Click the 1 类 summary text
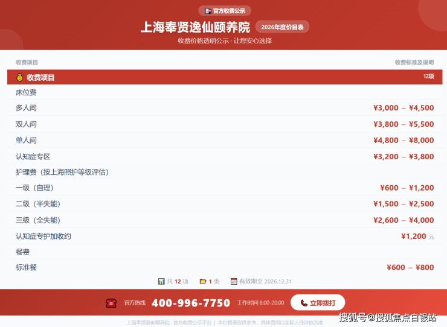Image resolution: width=447 pixels, height=327 pixels. pyautogui.click(x=214, y=281)
